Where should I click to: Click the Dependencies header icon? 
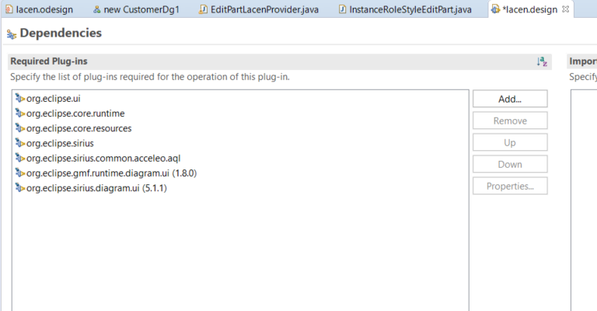[x=12, y=34]
